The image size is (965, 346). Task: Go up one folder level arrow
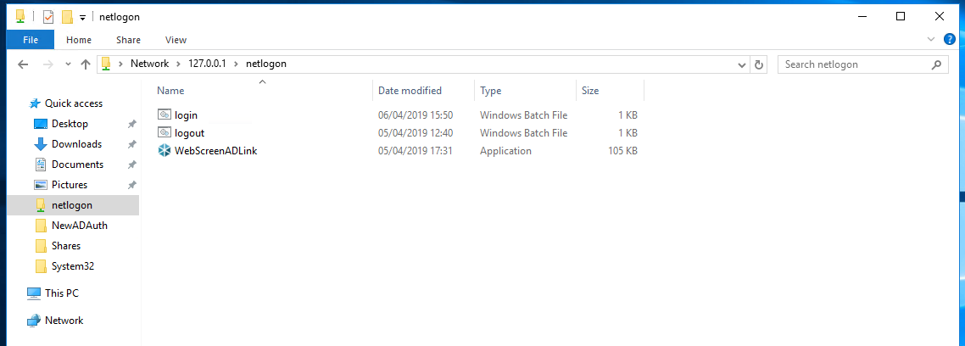point(86,64)
